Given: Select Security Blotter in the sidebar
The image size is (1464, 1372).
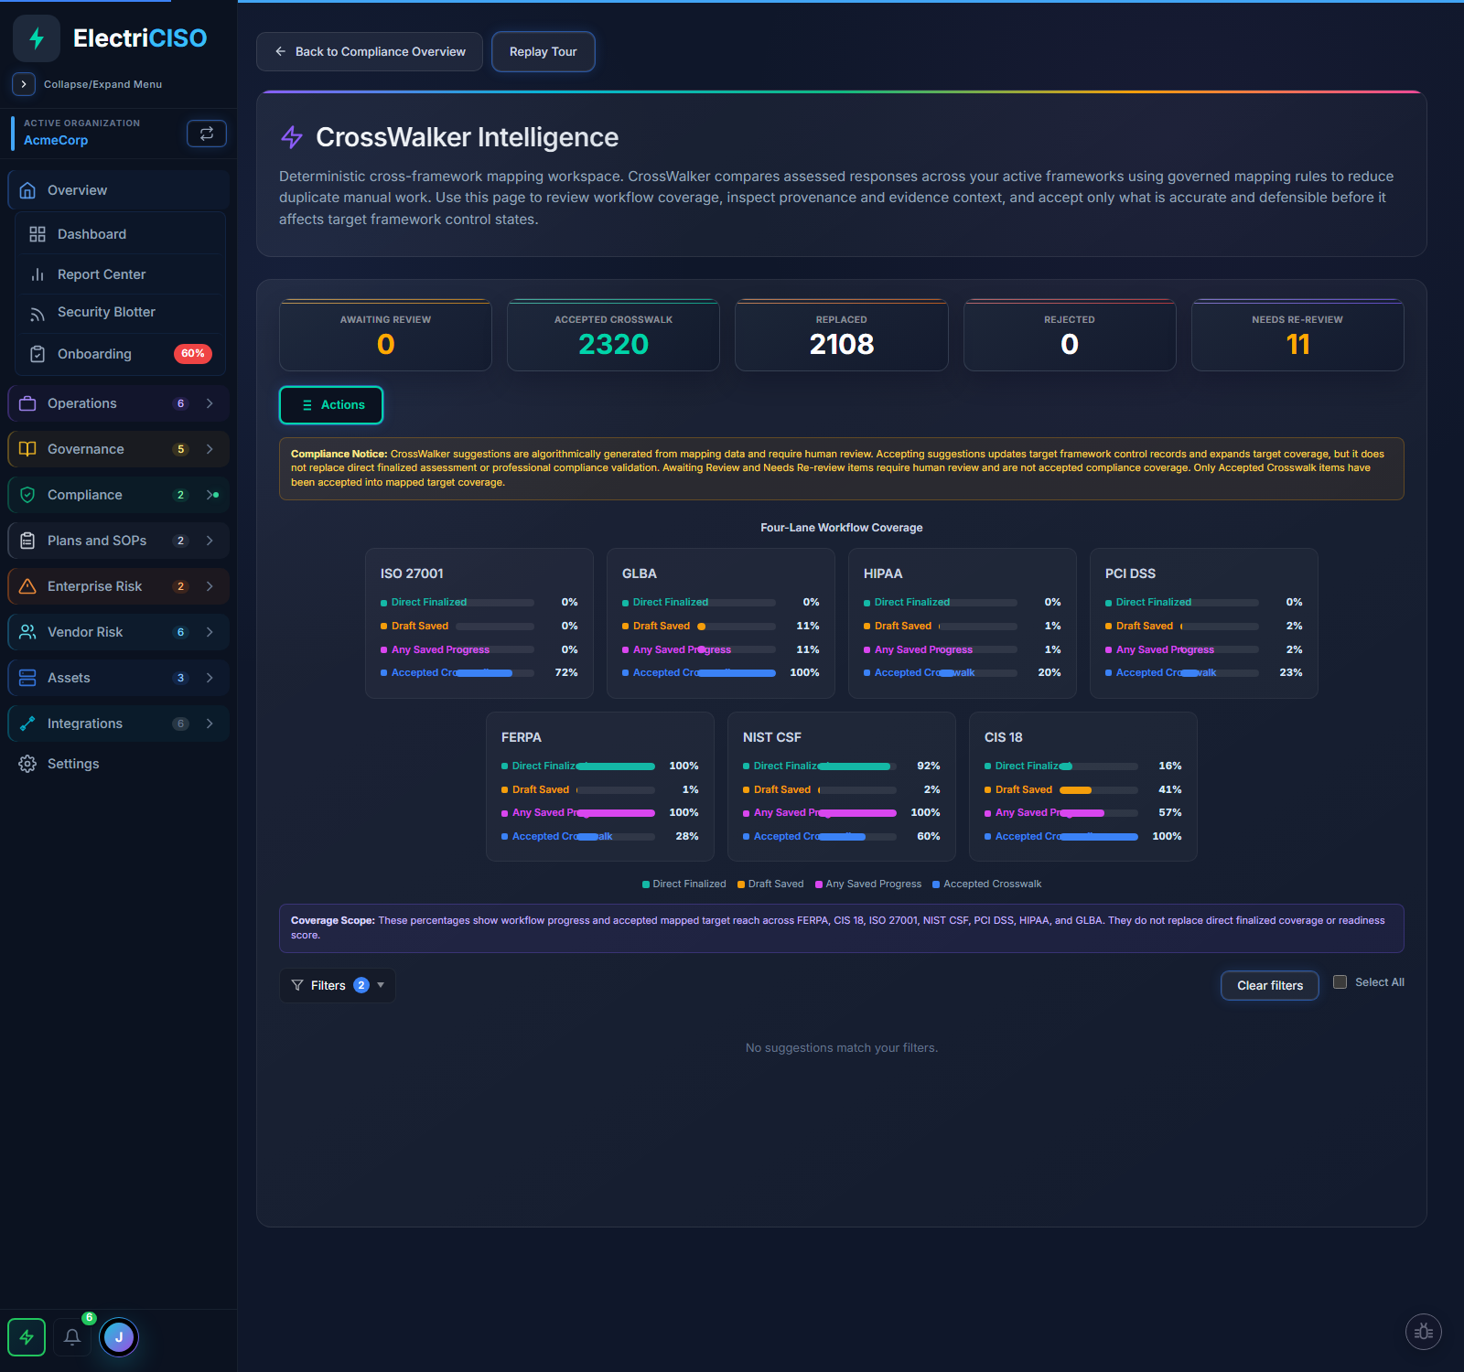Looking at the screenshot, I should [x=120, y=313].
